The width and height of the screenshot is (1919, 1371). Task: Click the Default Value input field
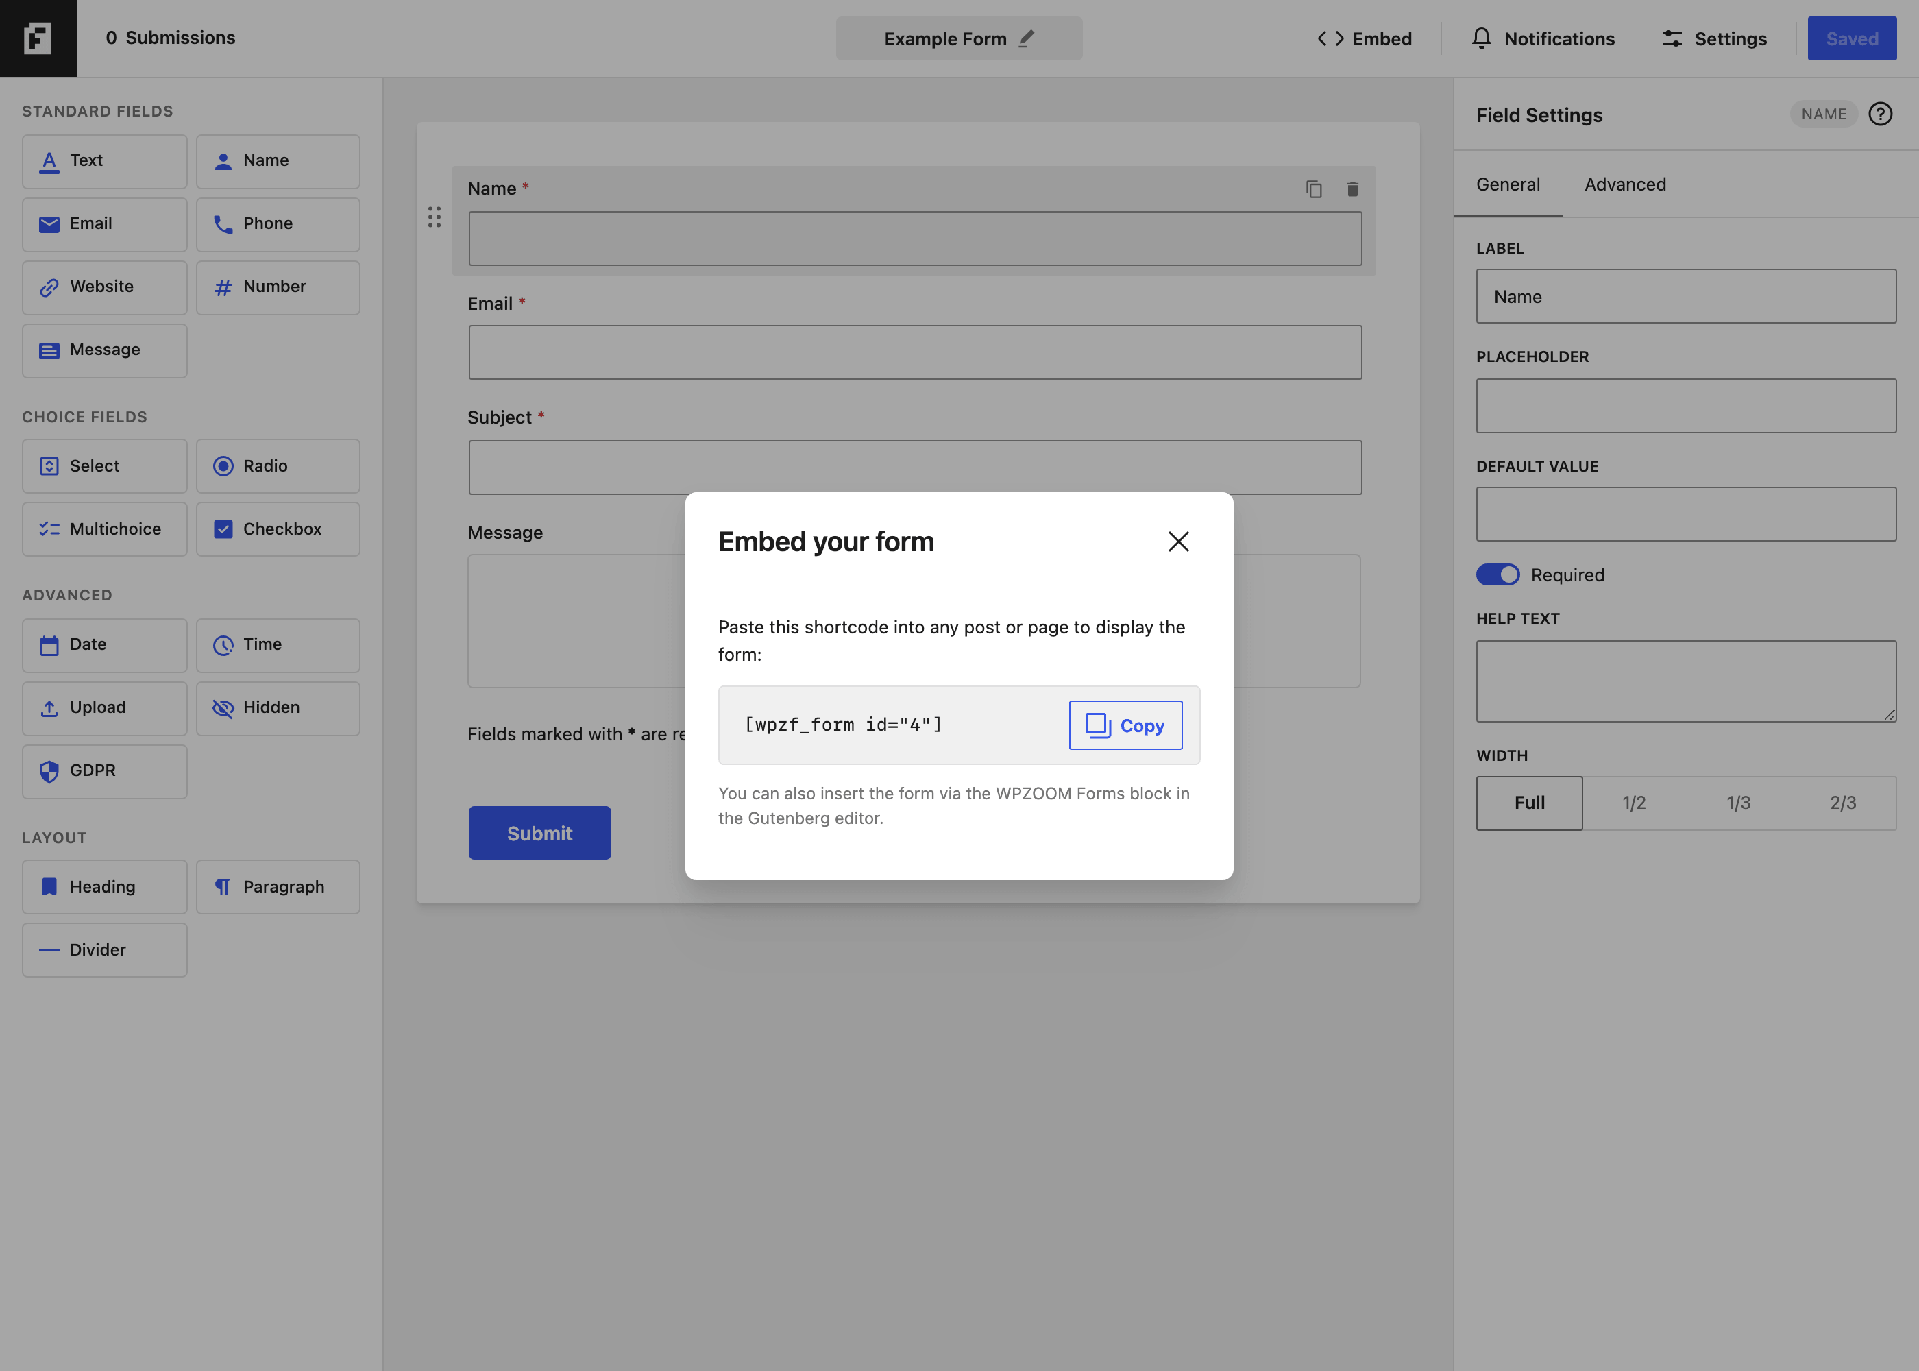[x=1686, y=514]
